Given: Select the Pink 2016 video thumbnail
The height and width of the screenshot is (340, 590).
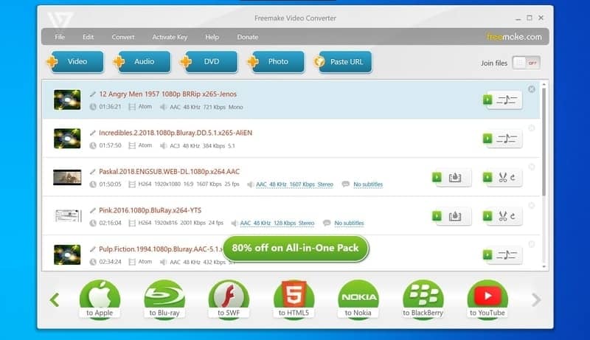Looking at the screenshot, I should pos(68,216).
